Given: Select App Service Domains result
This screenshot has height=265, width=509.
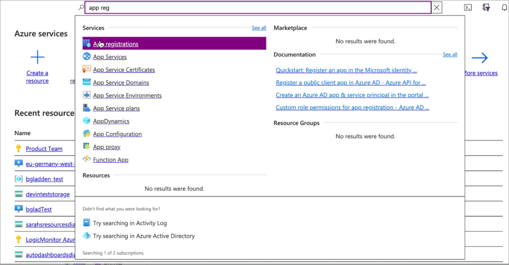Looking at the screenshot, I should click(121, 82).
